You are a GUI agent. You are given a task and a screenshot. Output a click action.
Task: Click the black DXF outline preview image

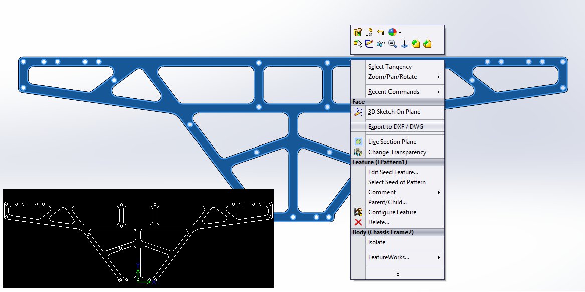[x=138, y=238]
